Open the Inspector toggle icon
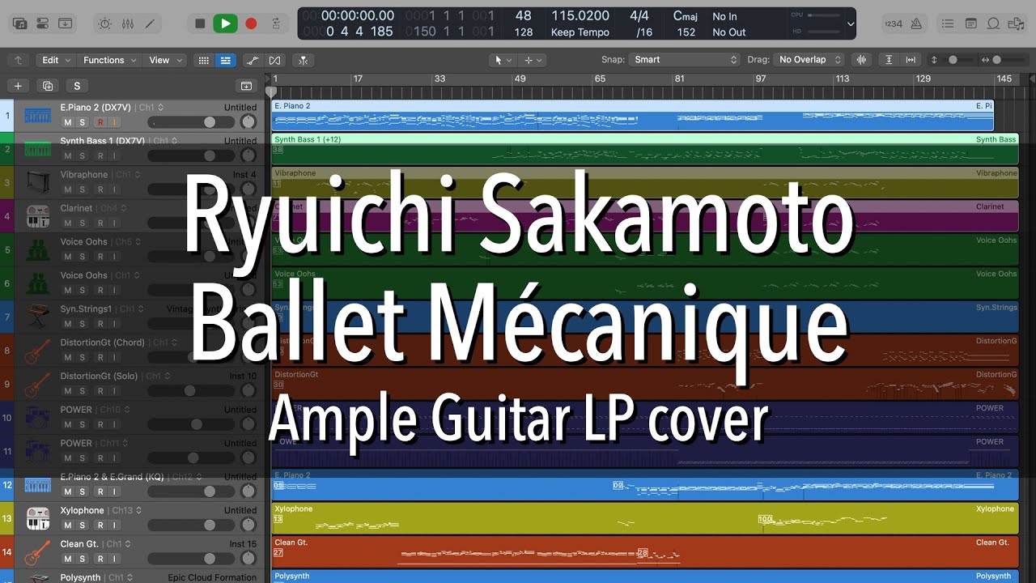This screenshot has width=1036, height=583. click(43, 23)
